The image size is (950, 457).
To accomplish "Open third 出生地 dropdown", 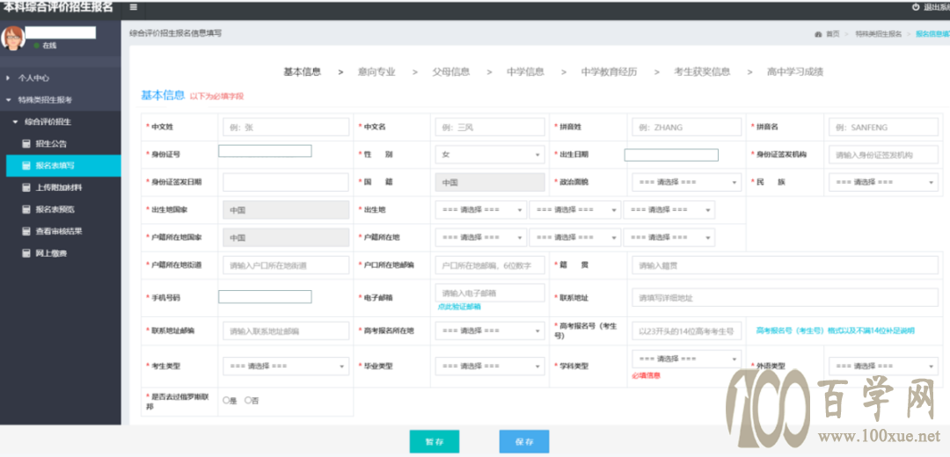I will point(669,210).
